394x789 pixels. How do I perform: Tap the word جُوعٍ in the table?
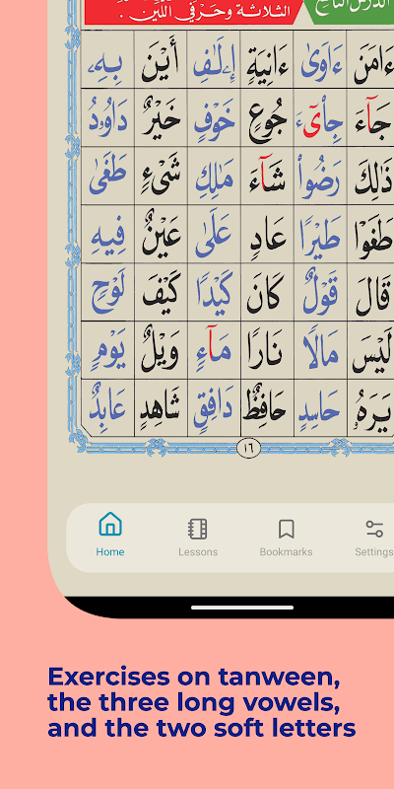[267, 120]
